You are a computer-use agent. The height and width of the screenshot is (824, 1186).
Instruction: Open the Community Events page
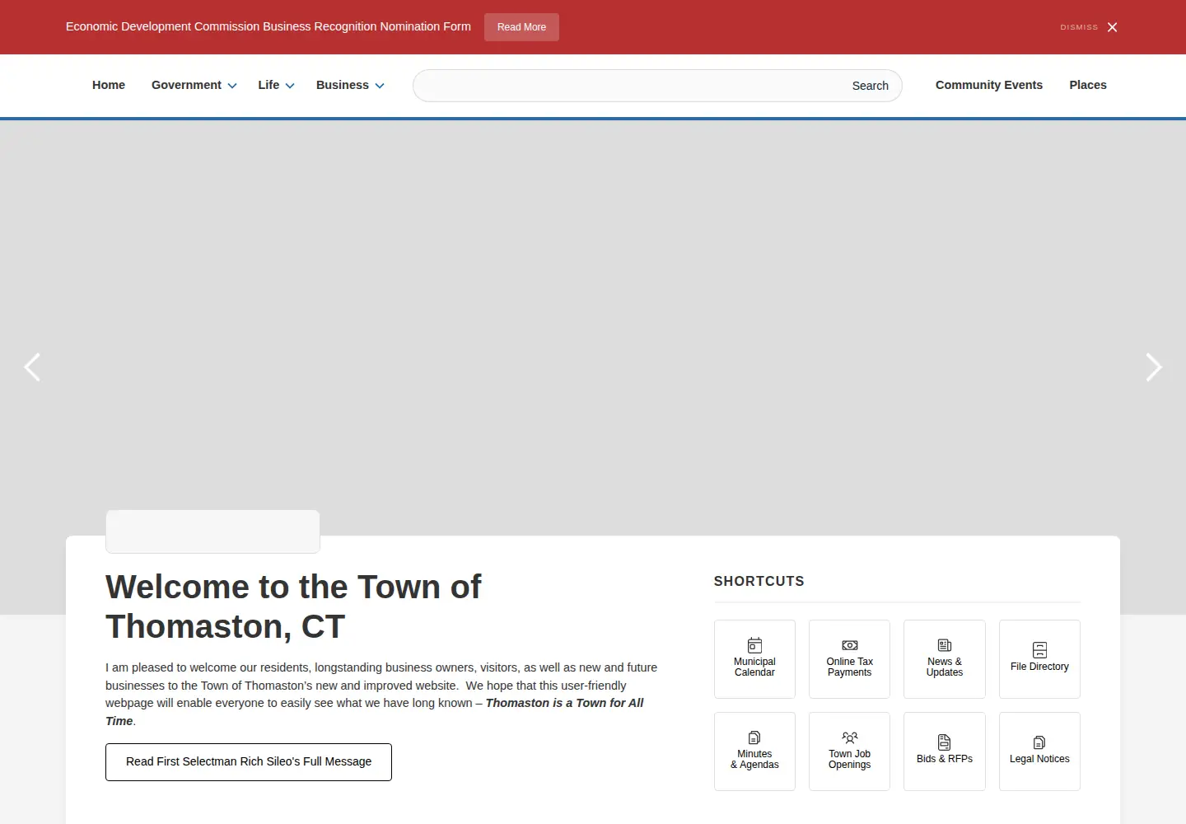(989, 85)
